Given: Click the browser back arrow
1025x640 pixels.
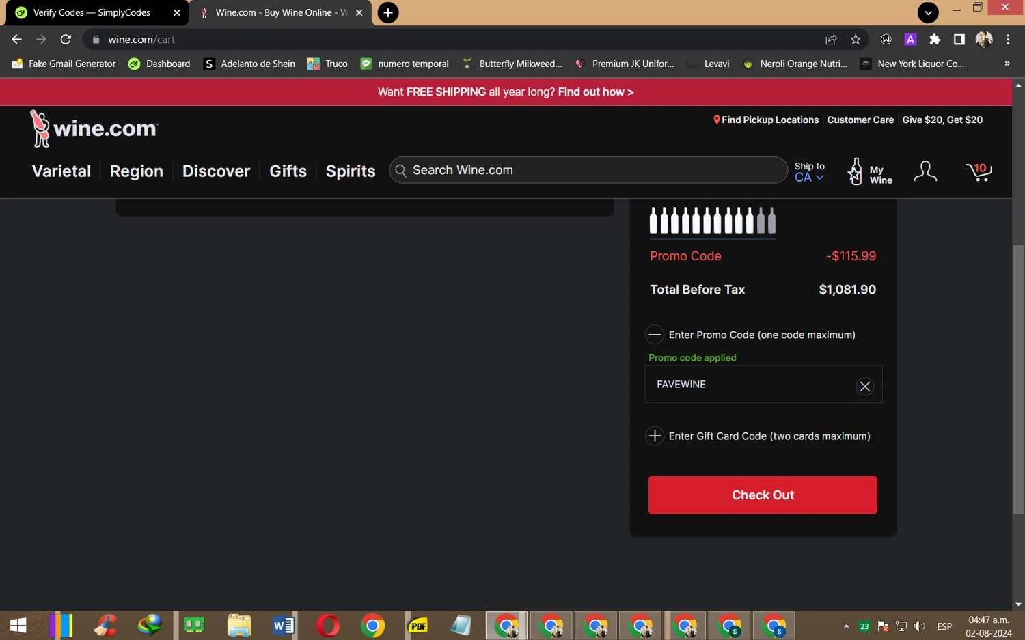Looking at the screenshot, I should pos(16,40).
